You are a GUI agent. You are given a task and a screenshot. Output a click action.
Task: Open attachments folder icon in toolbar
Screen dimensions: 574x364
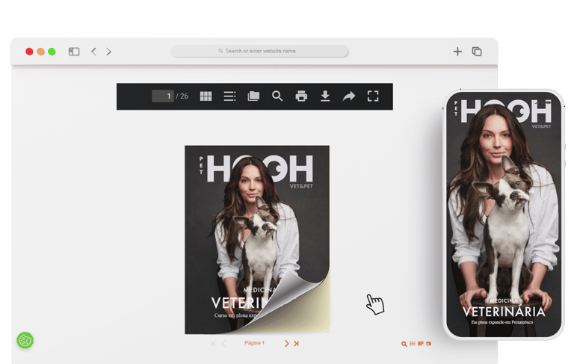(253, 96)
